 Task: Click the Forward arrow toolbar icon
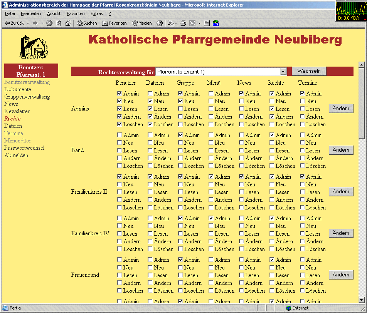35,23
